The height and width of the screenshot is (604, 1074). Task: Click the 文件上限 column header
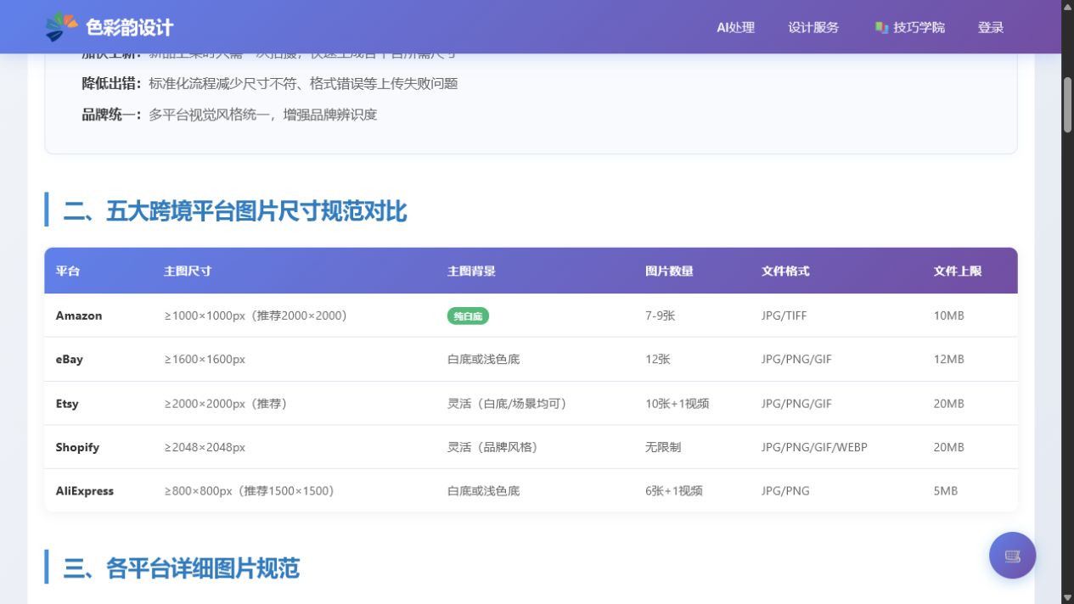click(x=958, y=271)
